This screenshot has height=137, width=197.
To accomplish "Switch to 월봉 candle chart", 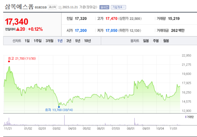I will [x=166, y=41].
